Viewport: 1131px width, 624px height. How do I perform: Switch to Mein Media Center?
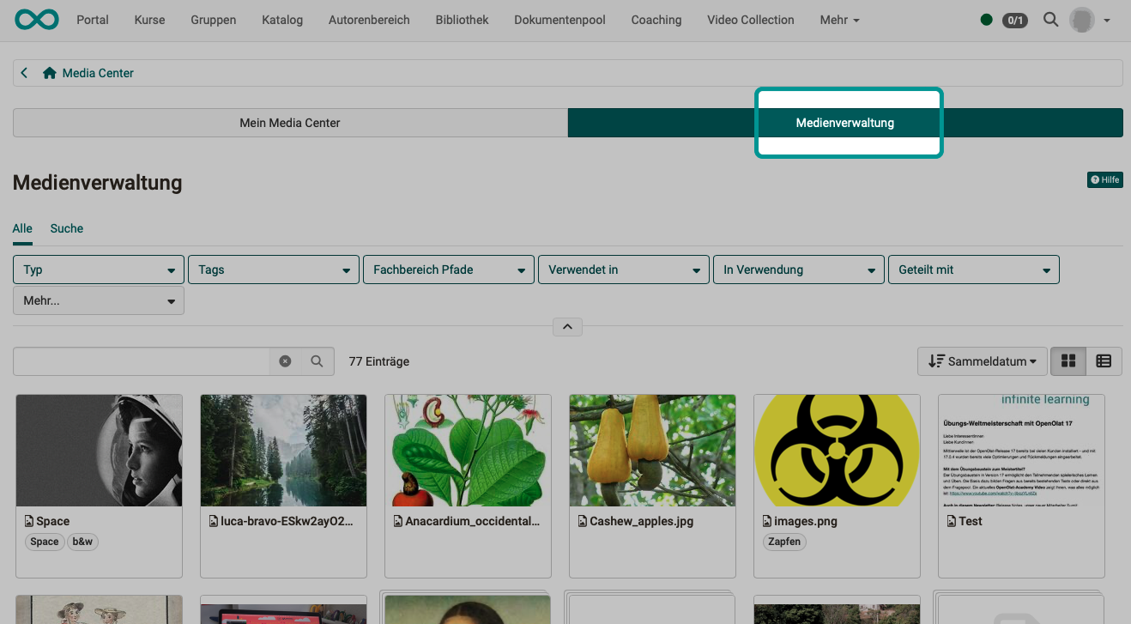(289, 122)
